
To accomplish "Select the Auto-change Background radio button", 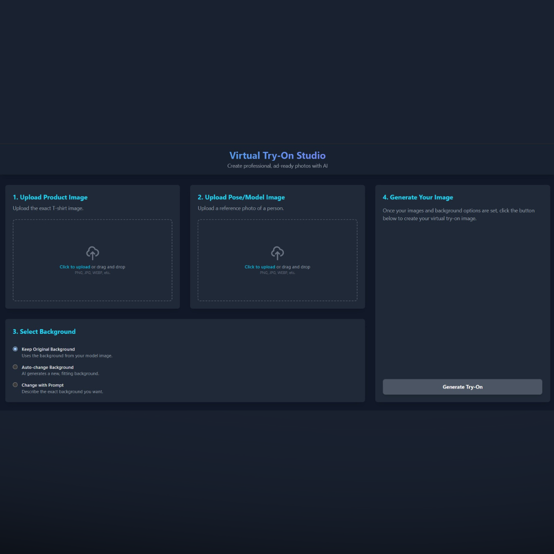I will pyautogui.click(x=15, y=367).
